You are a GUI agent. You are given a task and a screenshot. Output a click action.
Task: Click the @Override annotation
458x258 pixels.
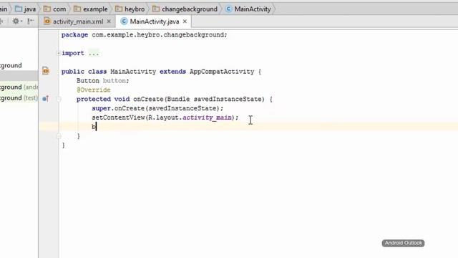point(94,90)
